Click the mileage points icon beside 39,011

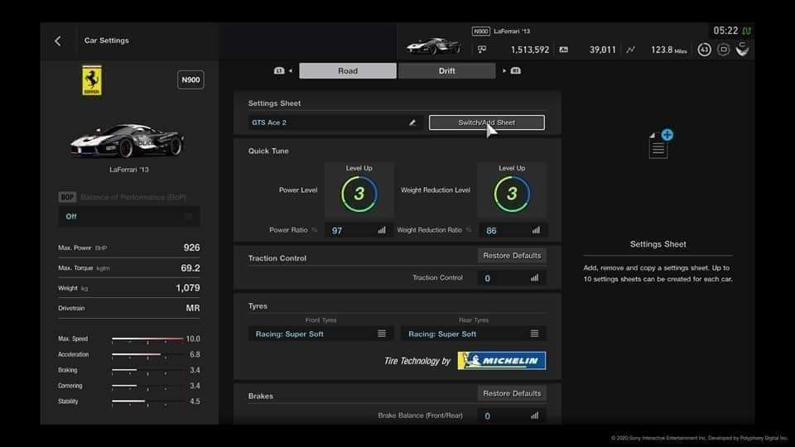pyautogui.click(x=563, y=50)
